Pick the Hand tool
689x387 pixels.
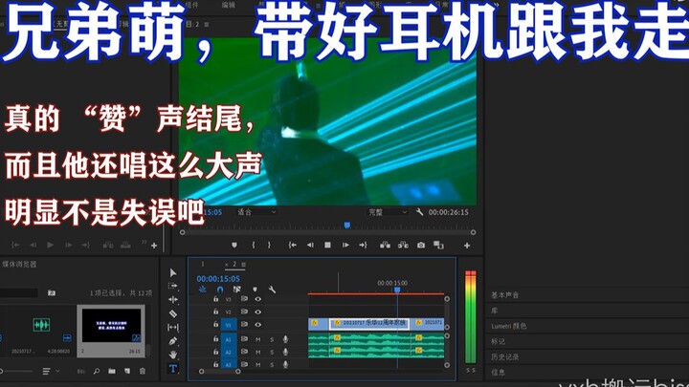pyautogui.click(x=173, y=354)
